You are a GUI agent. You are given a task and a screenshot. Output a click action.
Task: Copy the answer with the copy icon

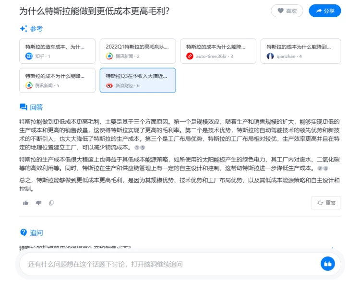coord(51,203)
